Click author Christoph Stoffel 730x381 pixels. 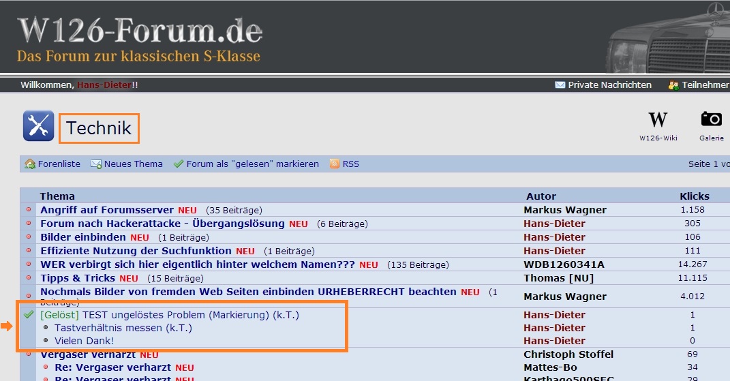(x=568, y=354)
